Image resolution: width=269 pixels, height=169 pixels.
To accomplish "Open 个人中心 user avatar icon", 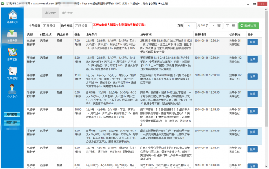I will pos(12,89).
